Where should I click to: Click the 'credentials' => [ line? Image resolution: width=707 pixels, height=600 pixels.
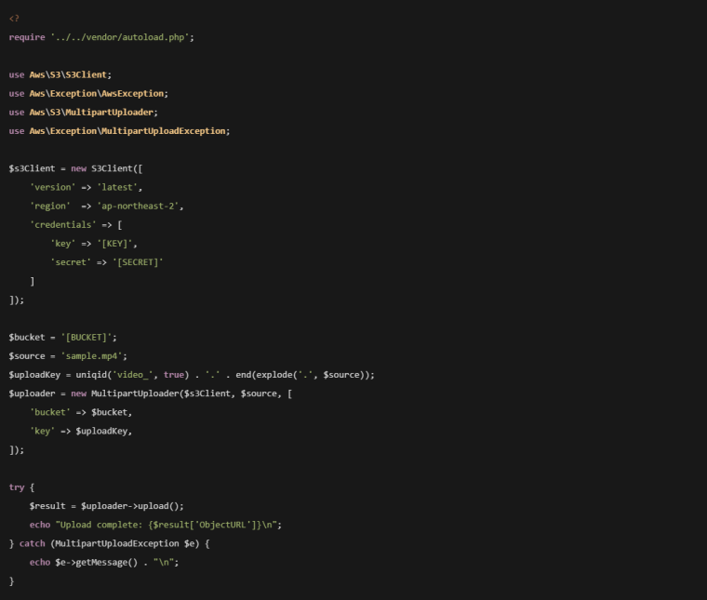tap(75, 224)
